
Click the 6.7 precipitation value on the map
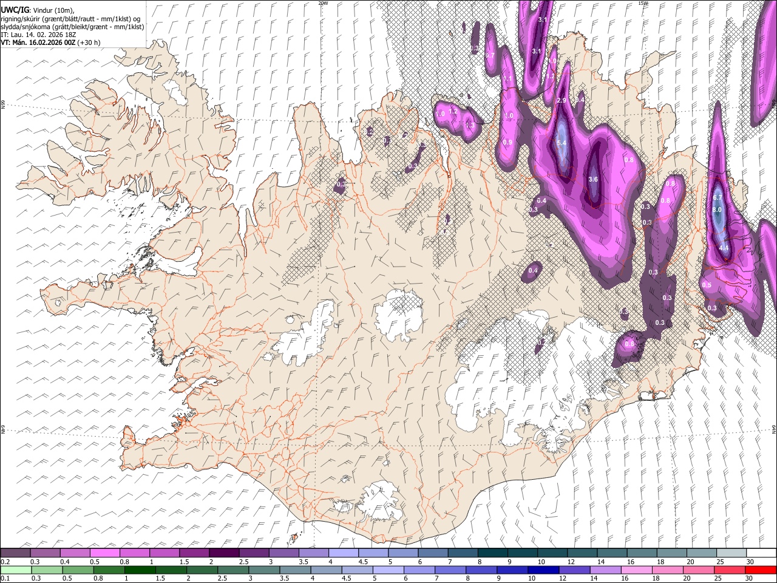(717, 197)
